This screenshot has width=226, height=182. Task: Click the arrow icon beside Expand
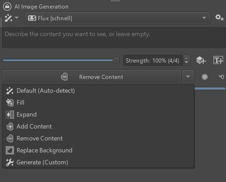click(9, 114)
